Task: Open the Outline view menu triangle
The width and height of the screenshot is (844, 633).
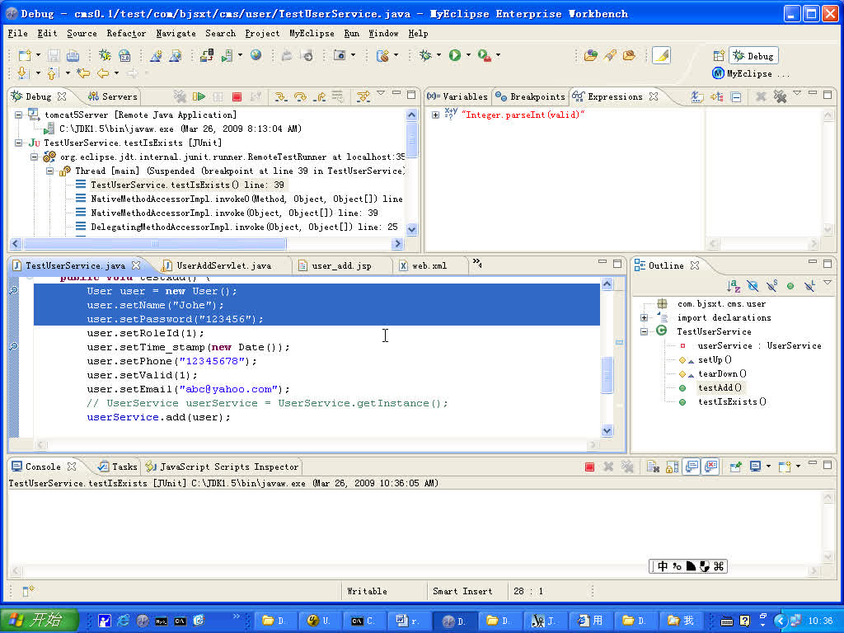Action: click(x=828, y=284)
